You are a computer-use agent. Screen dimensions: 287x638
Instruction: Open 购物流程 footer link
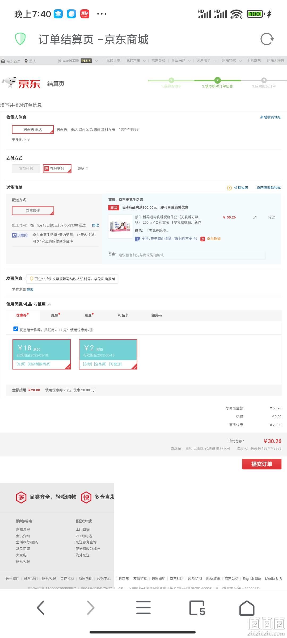(23, 530)
